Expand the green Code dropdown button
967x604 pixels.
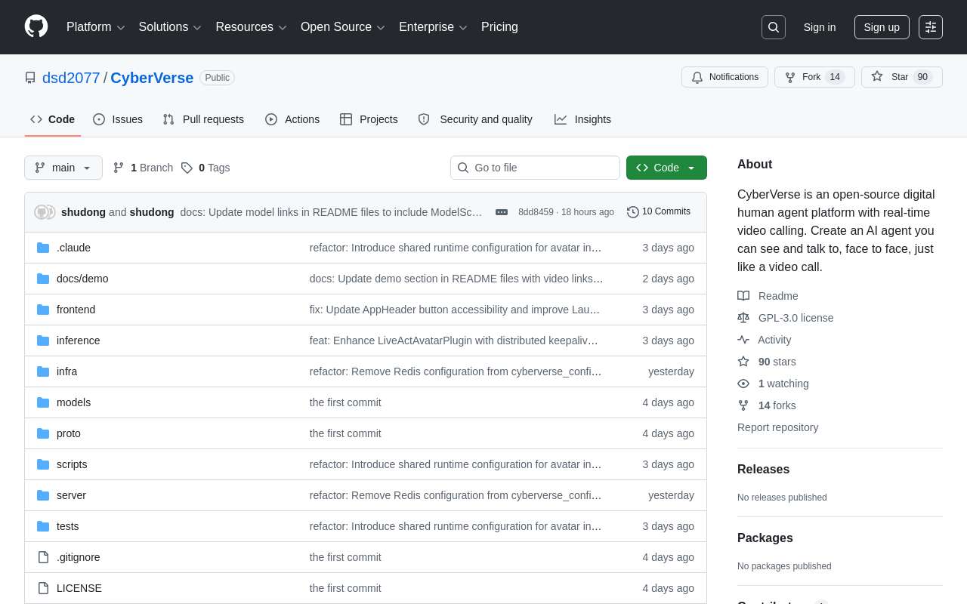pos(666,168)
